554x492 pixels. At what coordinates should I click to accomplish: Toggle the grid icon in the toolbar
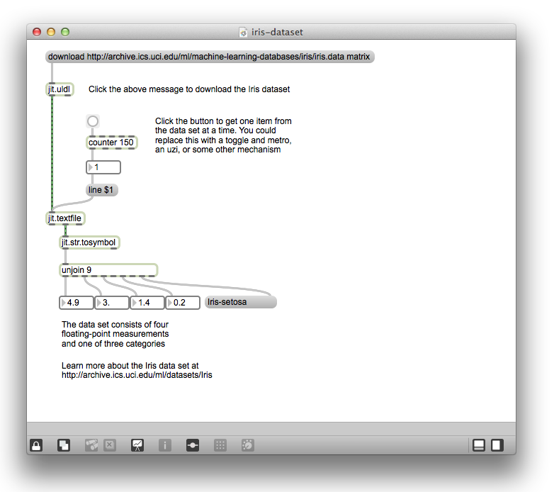pyautogui.click(x=220, y=445)
